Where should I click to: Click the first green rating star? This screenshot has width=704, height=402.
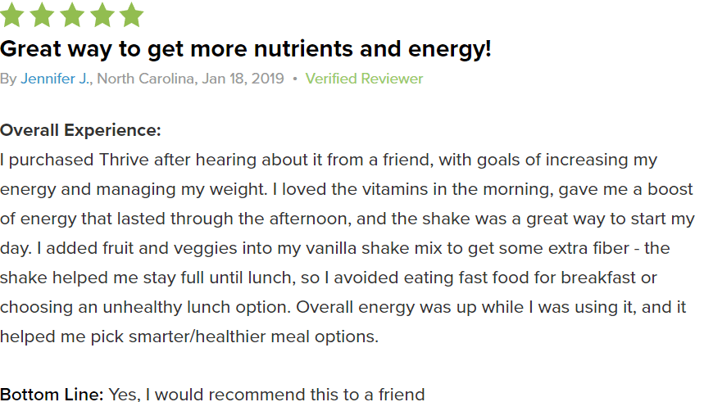(x=11, y=15)
